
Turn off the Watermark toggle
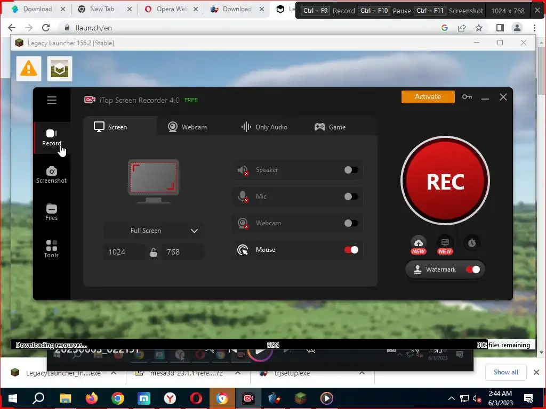coord(473,269)
